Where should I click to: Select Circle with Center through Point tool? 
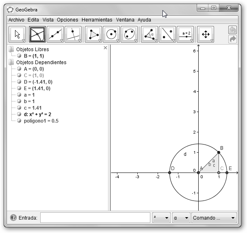(x=111, y=35)
